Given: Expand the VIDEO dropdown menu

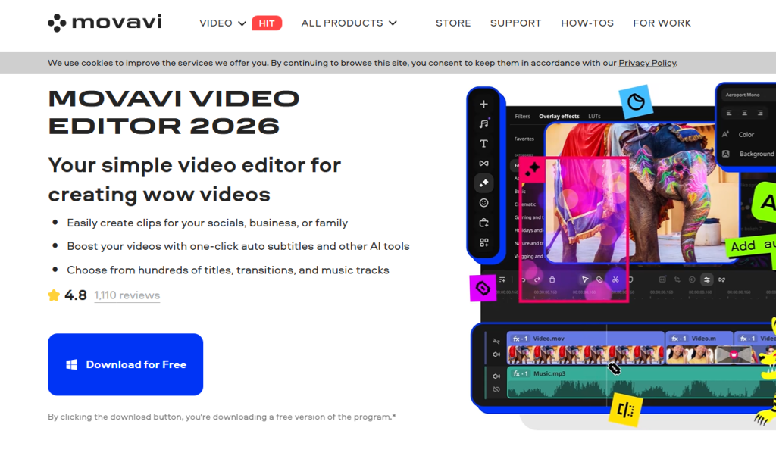Looking at the screenshot, I should click(223, 23).
